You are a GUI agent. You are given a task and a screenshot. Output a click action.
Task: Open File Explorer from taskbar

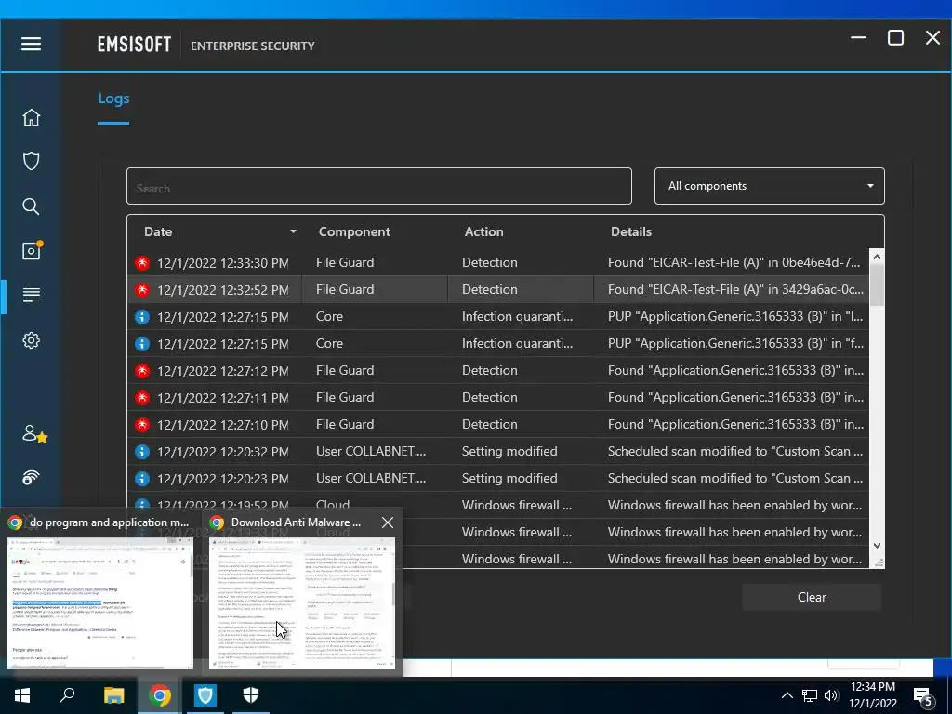coord(113,695)
